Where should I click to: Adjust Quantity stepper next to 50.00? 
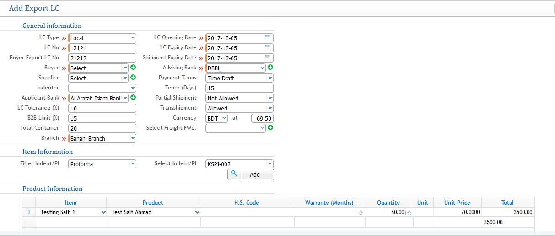[x=409, y=213]
